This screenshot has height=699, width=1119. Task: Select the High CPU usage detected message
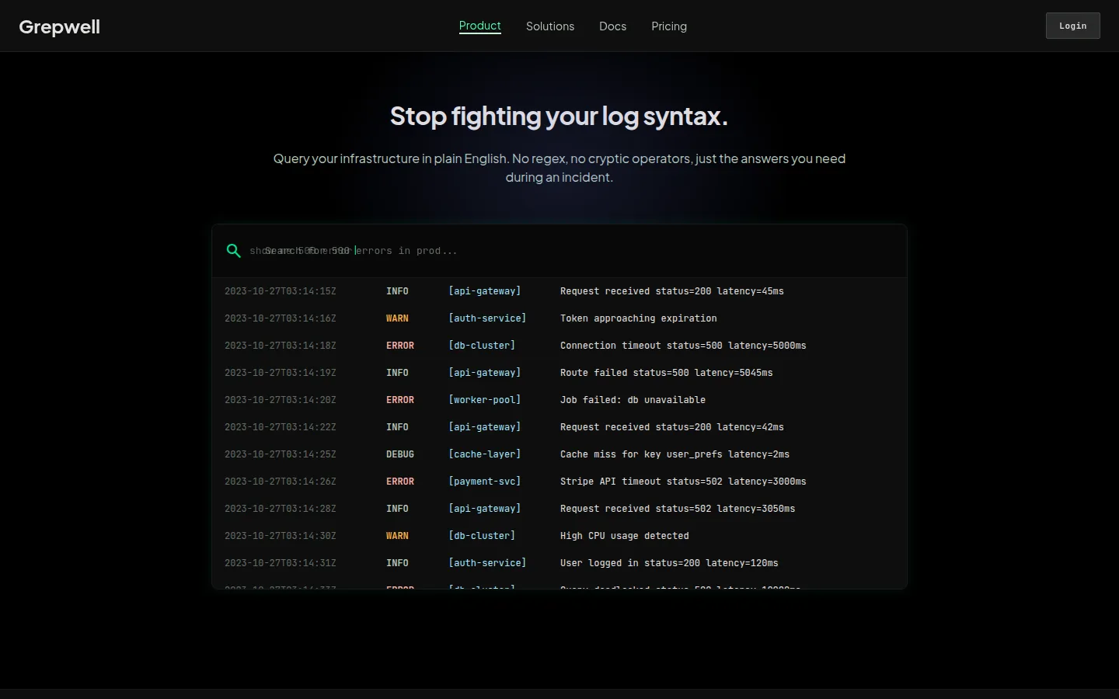point(624,536)
